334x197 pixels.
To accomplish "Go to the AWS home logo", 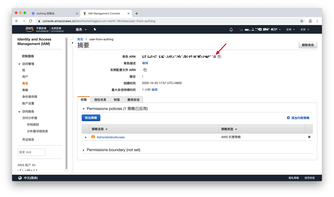I will (x=29, y=29).
